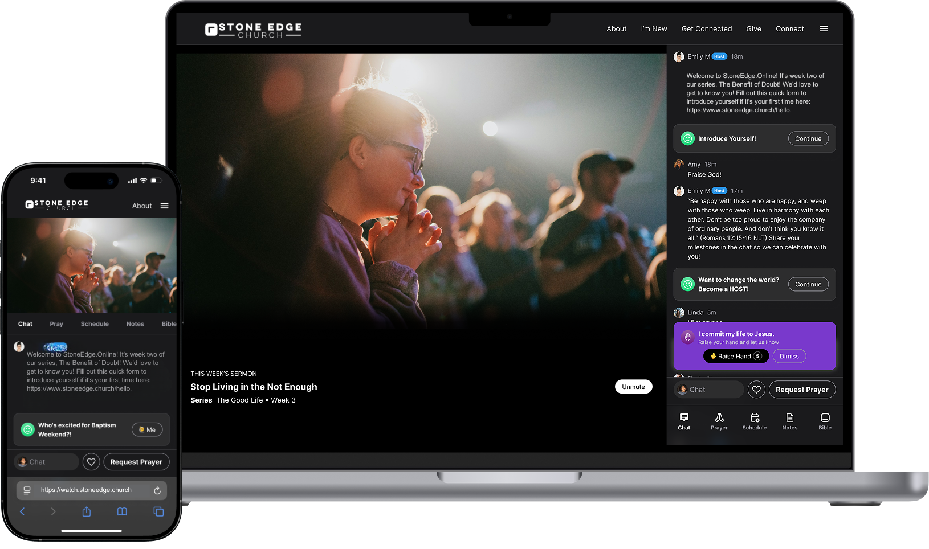Click smiley icon beside Introduce Yourself
This screenshot has width=929, height=549.
(x=688, y=138)
